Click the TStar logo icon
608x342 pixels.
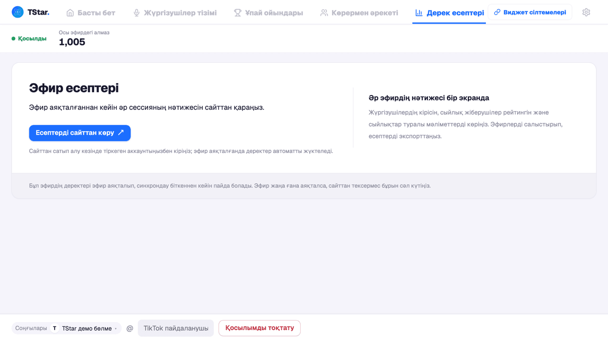coord(18,12)
